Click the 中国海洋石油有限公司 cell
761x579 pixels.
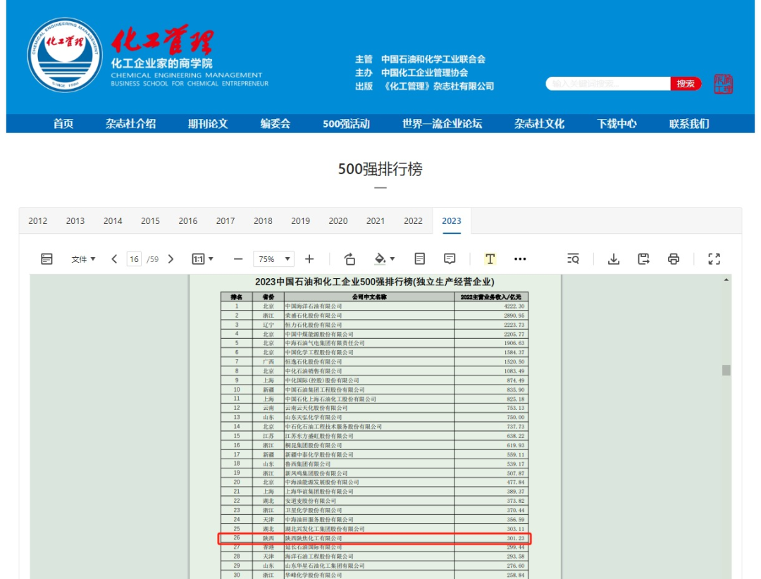coord(369,306)
